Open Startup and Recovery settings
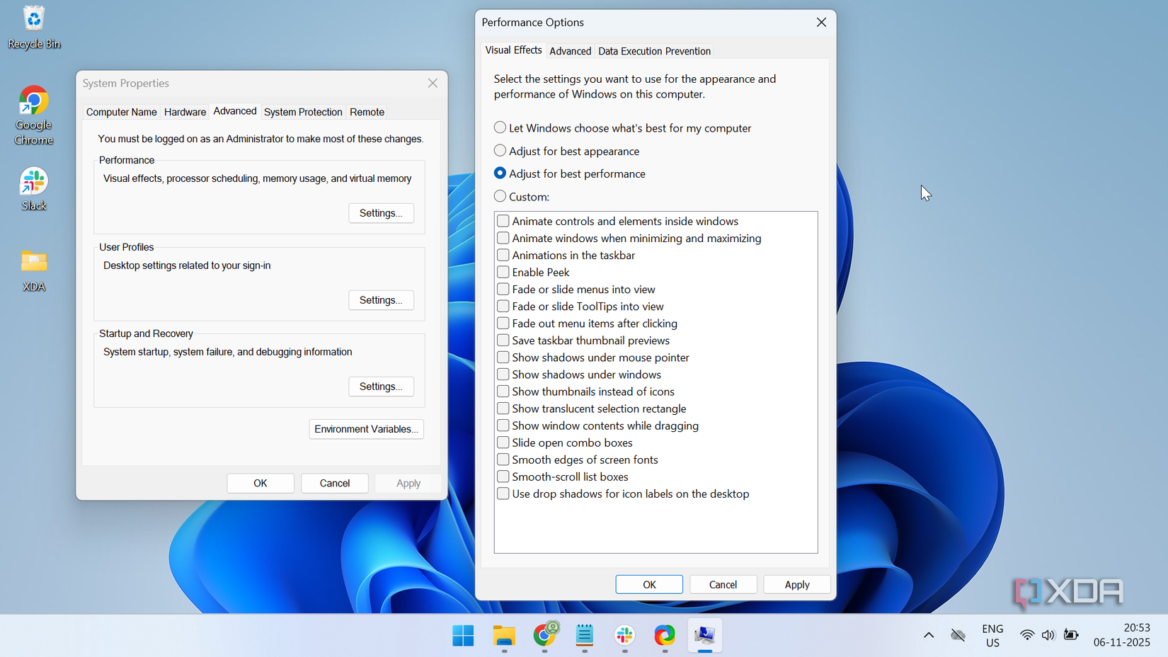Screen dimensions: 1168x657 point(381,386)
